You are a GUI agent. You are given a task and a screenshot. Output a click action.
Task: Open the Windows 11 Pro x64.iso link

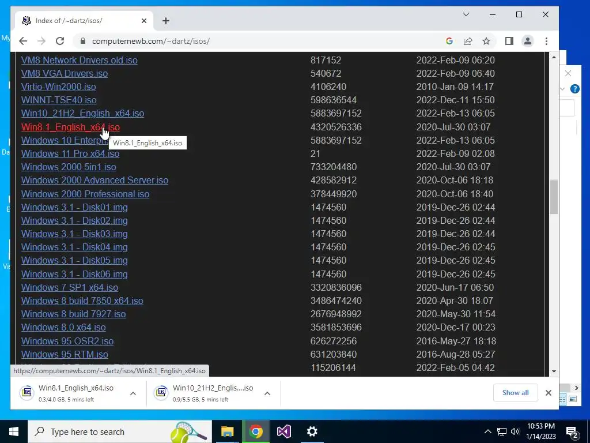(70, 153)
